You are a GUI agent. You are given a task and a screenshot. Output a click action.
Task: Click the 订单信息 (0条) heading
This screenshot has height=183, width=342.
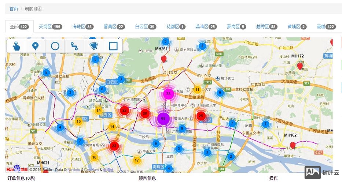21,178
